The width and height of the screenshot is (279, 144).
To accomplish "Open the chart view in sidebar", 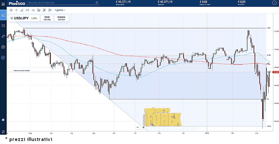I will coord(3,15).
